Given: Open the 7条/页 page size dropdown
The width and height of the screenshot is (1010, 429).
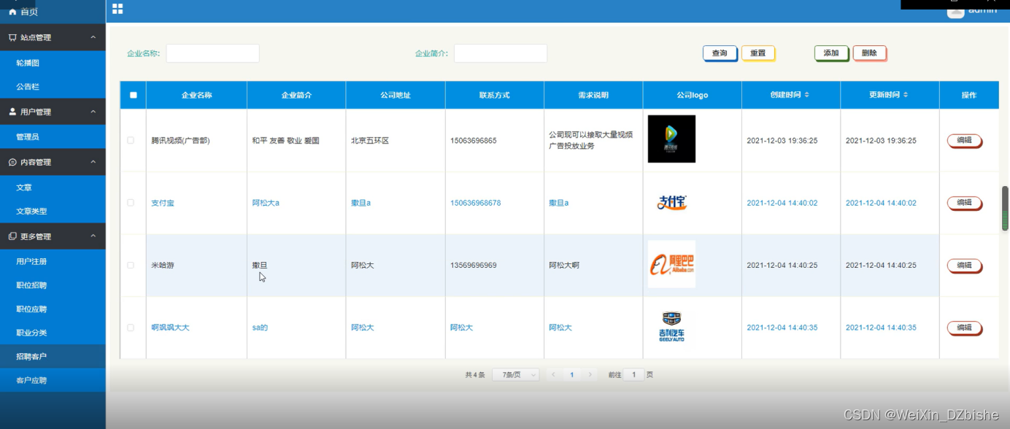Looking at the screenshot, I should [516, 374].
